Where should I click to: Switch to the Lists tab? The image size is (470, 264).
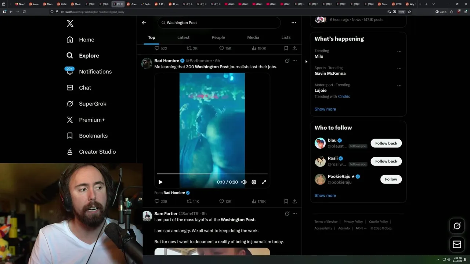pos(286,37)
